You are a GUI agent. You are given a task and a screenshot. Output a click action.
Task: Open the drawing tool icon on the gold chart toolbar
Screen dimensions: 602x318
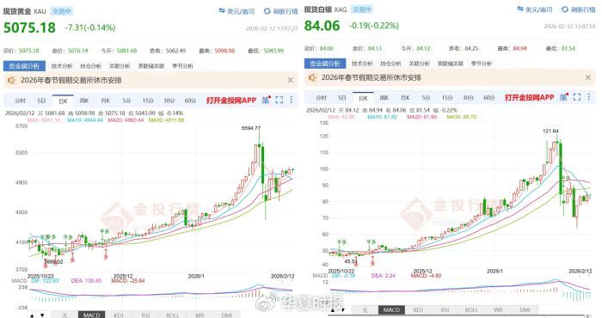266,100
